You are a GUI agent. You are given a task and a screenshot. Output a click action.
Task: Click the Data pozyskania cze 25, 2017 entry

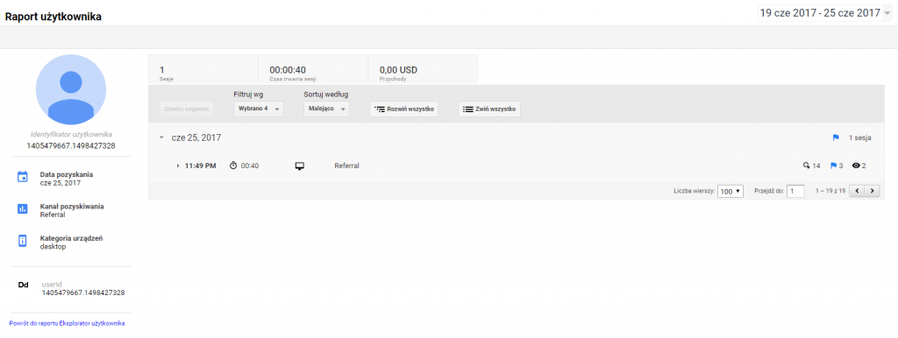pos(67,179)
